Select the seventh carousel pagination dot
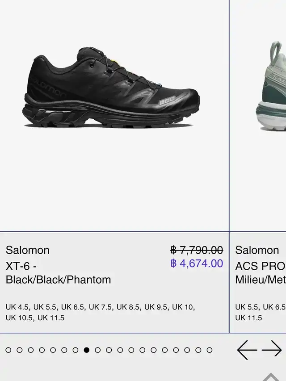The height and width of the screenshot is (381, 286). click(x=76, y=350)
